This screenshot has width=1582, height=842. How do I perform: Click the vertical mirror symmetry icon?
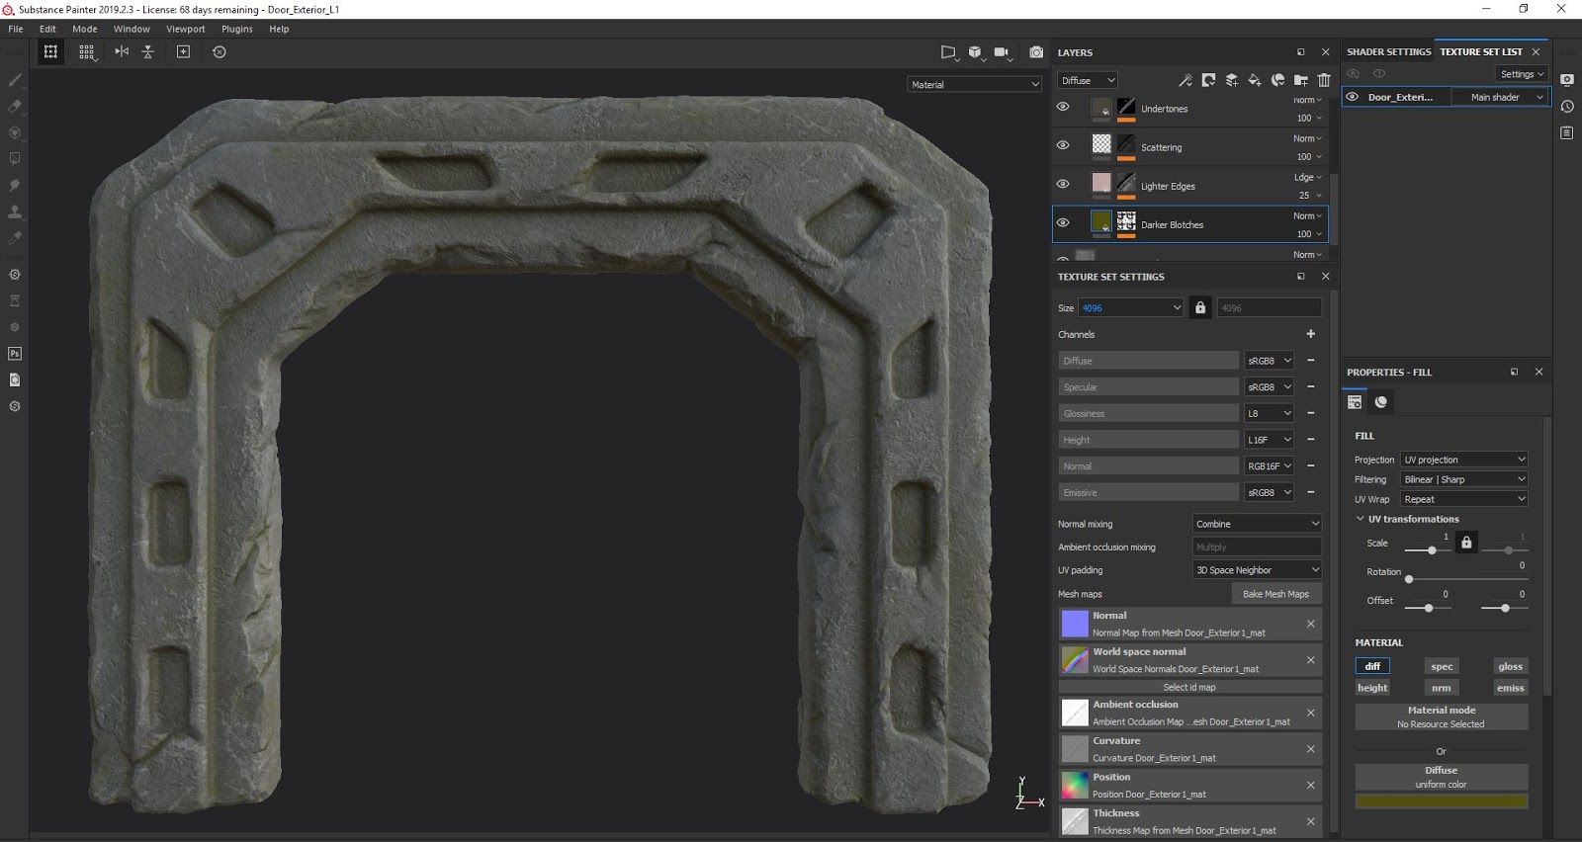tap(148, 51)
